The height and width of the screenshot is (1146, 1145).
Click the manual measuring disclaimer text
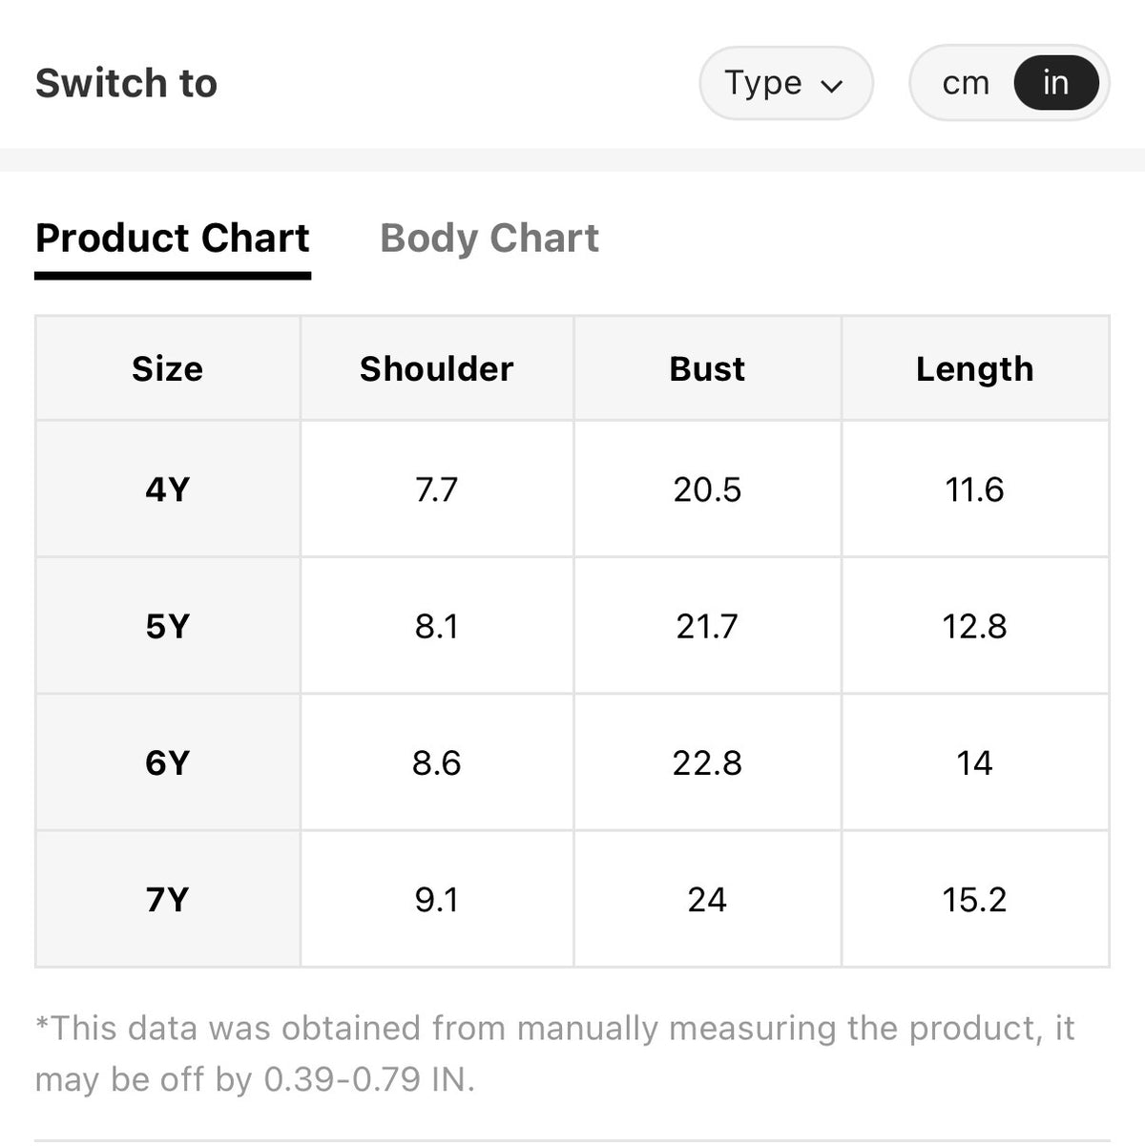554,1053
